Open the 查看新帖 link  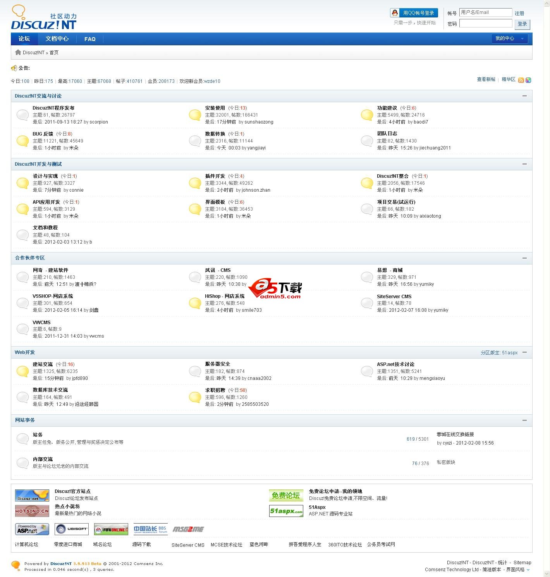click(x=486, y=79)
